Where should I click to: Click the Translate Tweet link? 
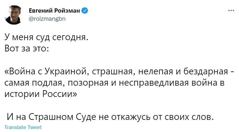23,127
